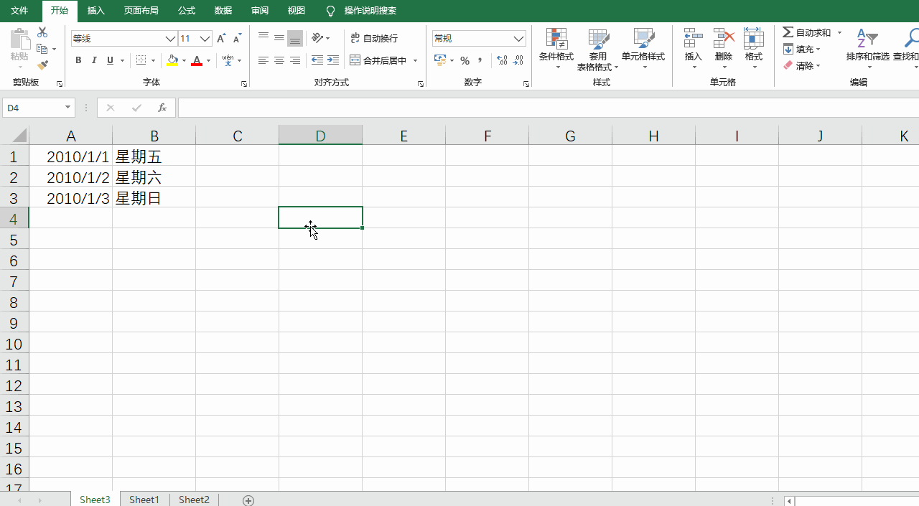Click the comma style icon
The image size is (919, 506).
pyautogui.click(x=479, y=61)
